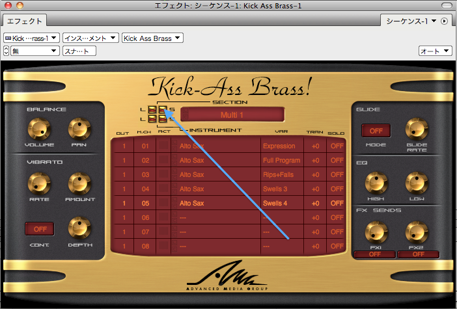457x309 pixels.
Task: Open the Kick…rass-1 track dropdown
Action: pyautogui.click(x=31, y=38)
